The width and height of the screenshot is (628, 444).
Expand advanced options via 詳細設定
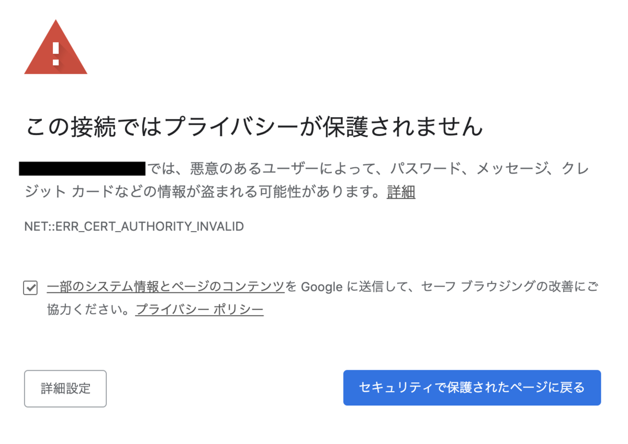click(x=65, y=389)
